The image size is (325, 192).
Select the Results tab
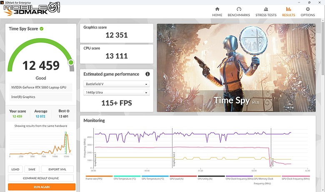(288, 12)
